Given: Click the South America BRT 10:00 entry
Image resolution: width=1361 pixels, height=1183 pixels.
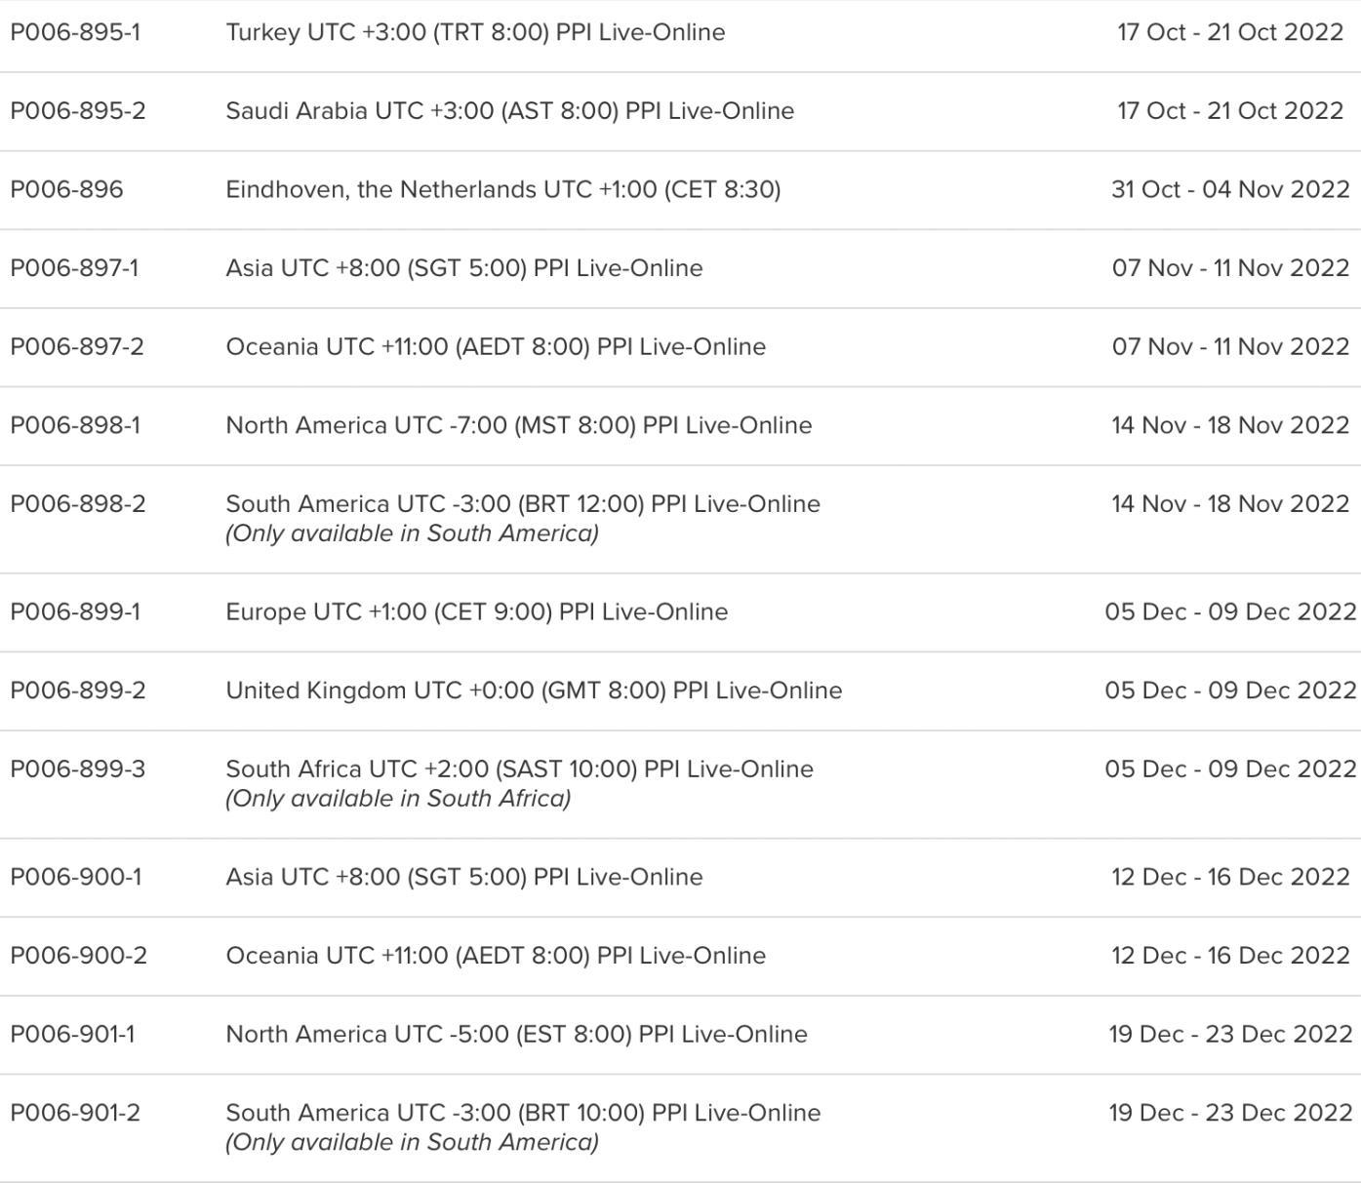Looking at the screenshot, I should tap(523, 1113).
